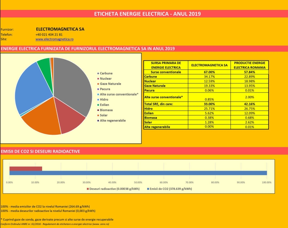Viewport: 288px width, 228px height.
Task: Click the Emisii de CO2 legend item
Action: pyautogui.click(x=170, y=189)
